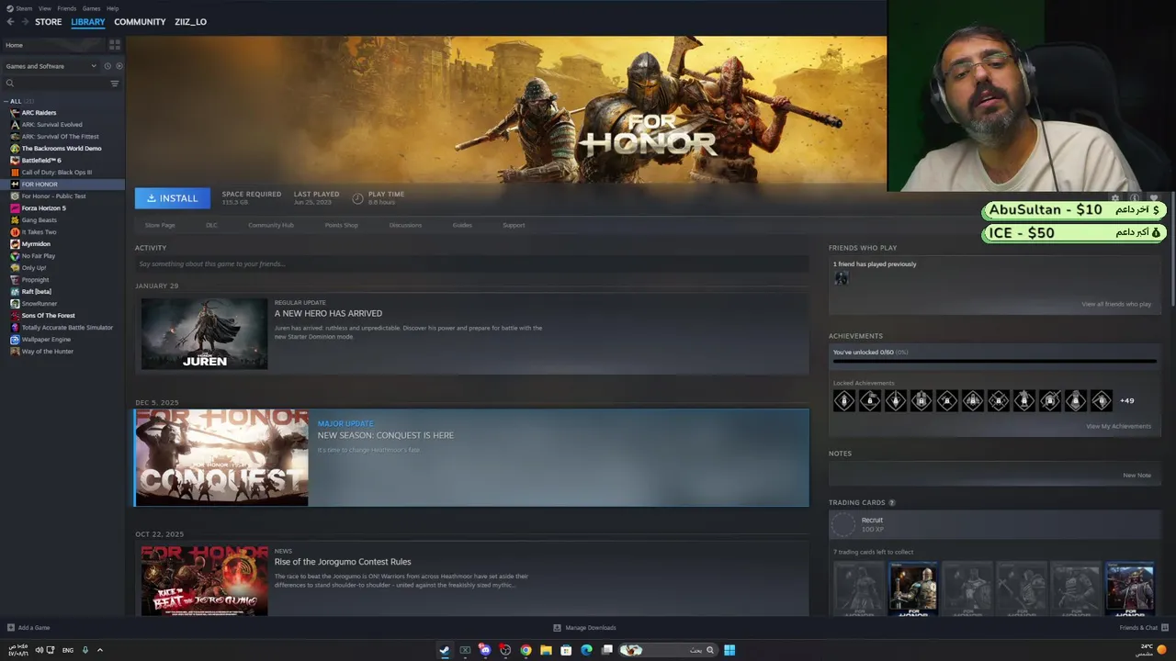Click View My Achievements link
The height and width of the screenshot is (661, 1176).
click(1118, 426)
